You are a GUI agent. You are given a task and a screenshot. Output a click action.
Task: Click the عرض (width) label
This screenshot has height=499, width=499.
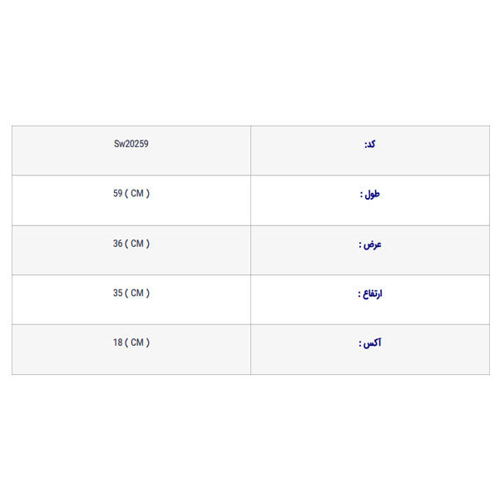[370, 244]
